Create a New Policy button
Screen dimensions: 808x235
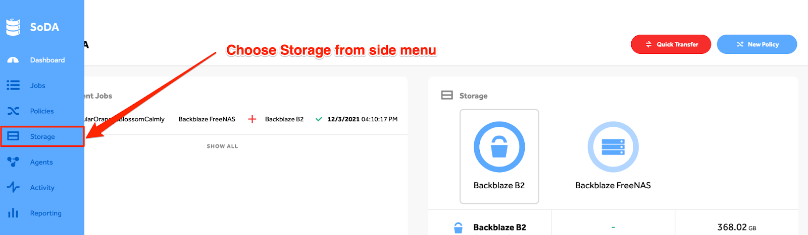(757, 44)
